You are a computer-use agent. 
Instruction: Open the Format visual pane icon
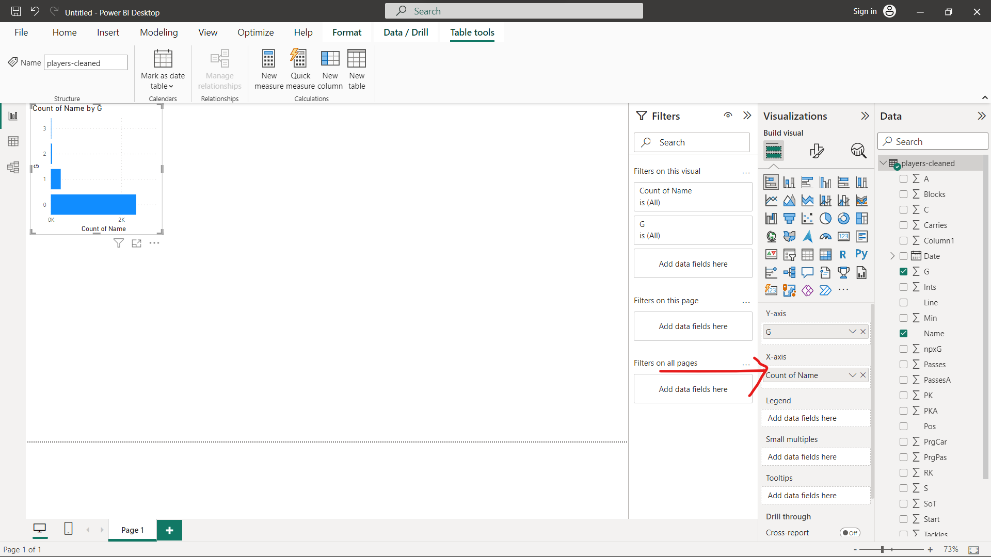[x=817, y=151]
